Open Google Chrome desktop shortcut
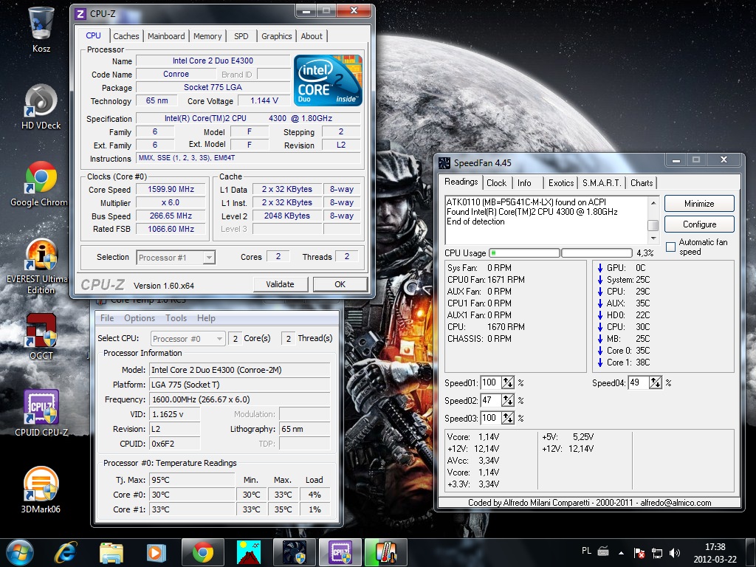The image size is (756, 567). coord(41,178)
